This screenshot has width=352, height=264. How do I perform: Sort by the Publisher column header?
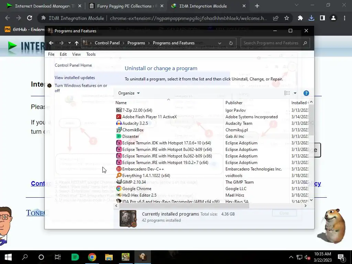234,102
